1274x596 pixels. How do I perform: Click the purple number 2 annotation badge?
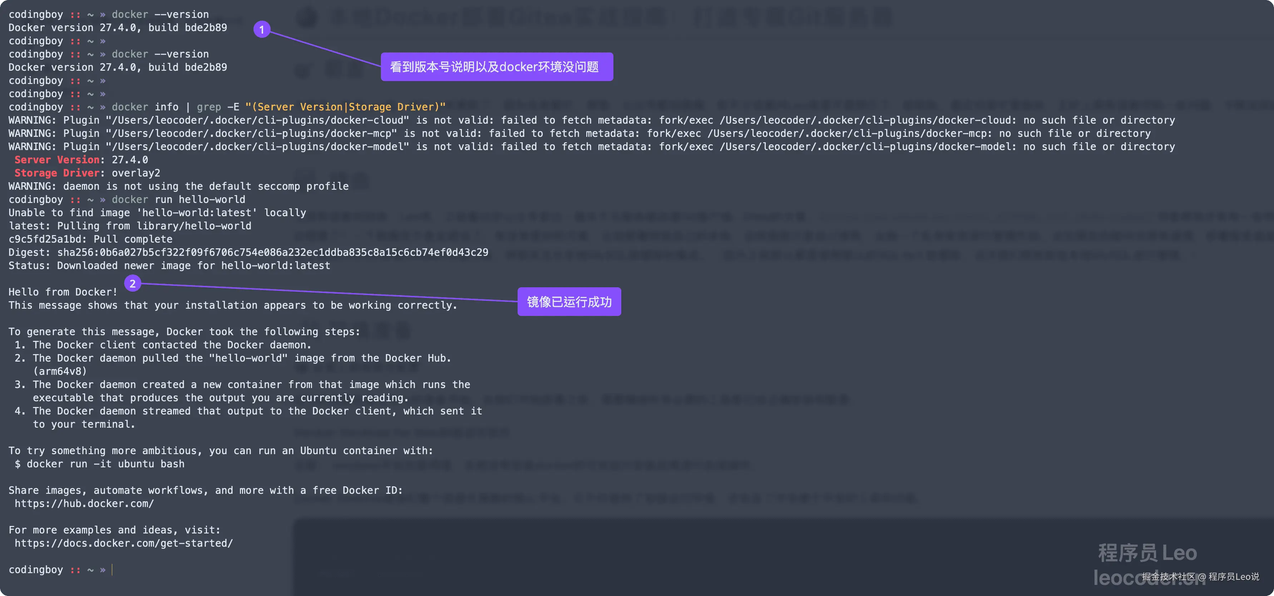[133, 284]
